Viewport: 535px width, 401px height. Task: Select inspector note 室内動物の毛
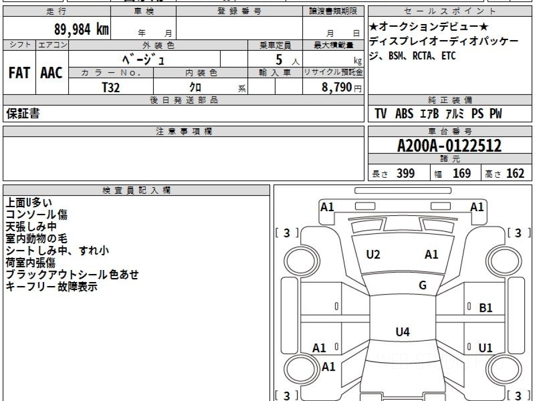point(37,239)
